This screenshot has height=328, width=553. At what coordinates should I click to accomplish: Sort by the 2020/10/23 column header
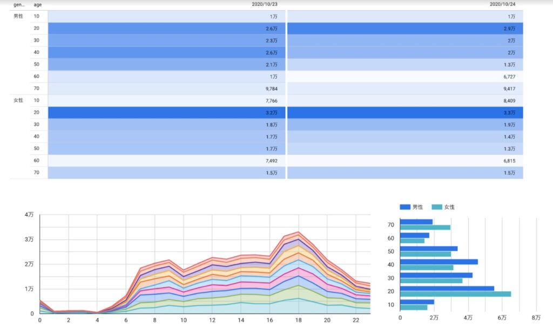[x=265, y=4]
